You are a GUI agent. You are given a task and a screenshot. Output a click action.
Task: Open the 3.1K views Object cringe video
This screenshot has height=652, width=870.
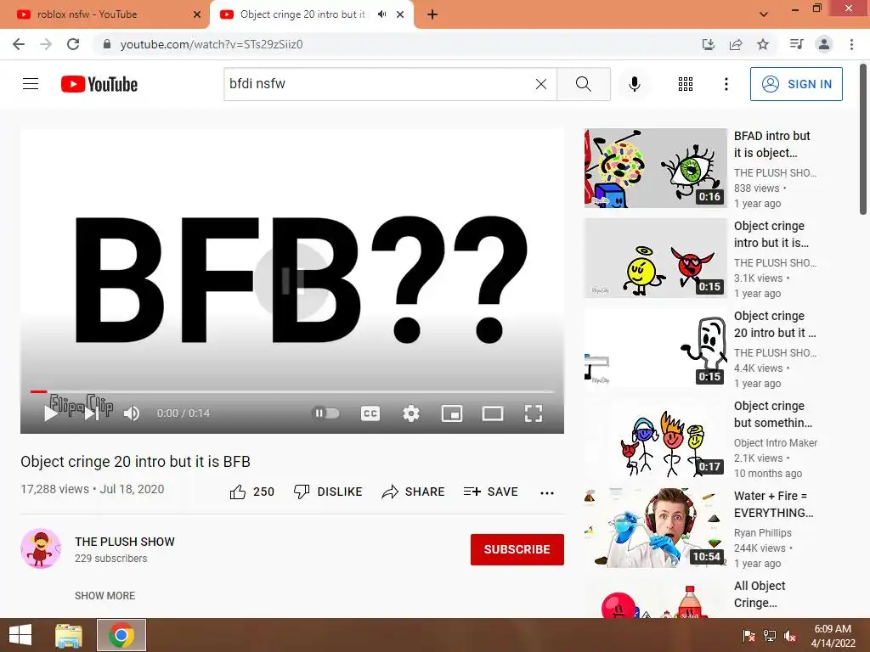click(655, 258)
